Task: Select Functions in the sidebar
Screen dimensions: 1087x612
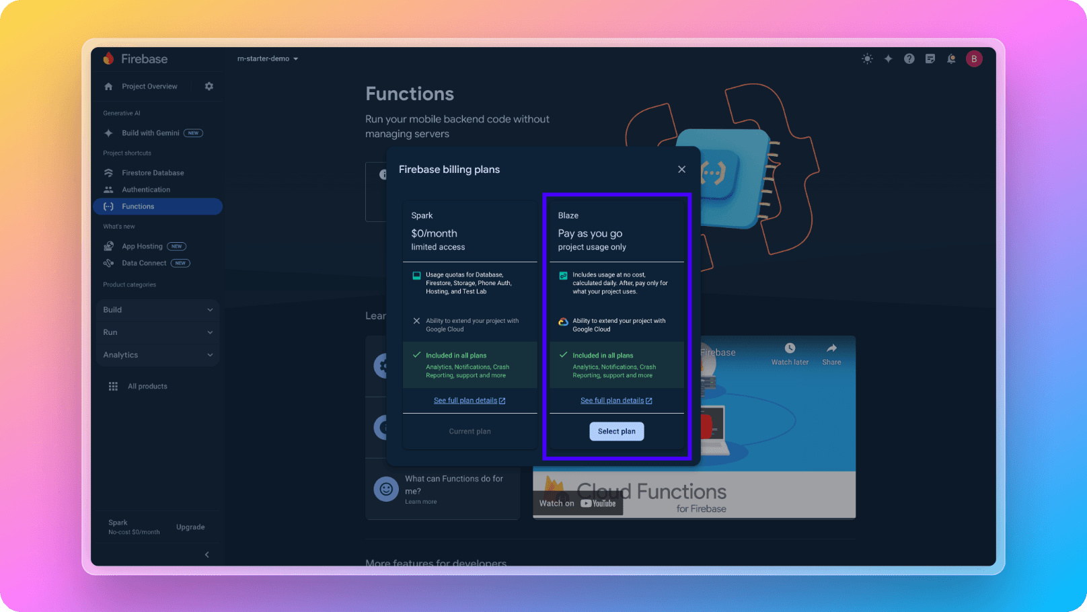Action: click(x=158, y=206)
